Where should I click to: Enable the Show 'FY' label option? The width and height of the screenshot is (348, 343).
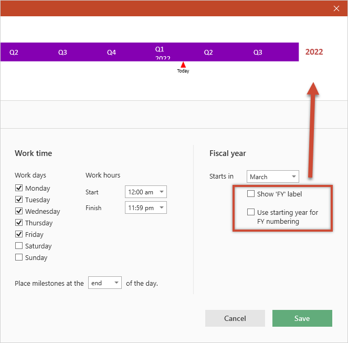point(251,194)
